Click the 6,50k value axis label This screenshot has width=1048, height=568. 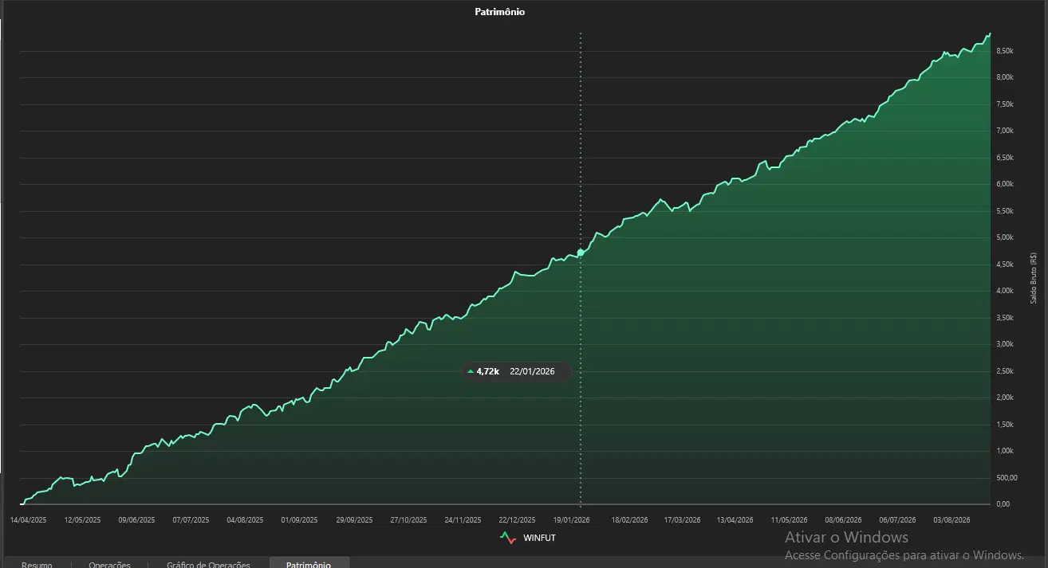tap(1005, 158)
